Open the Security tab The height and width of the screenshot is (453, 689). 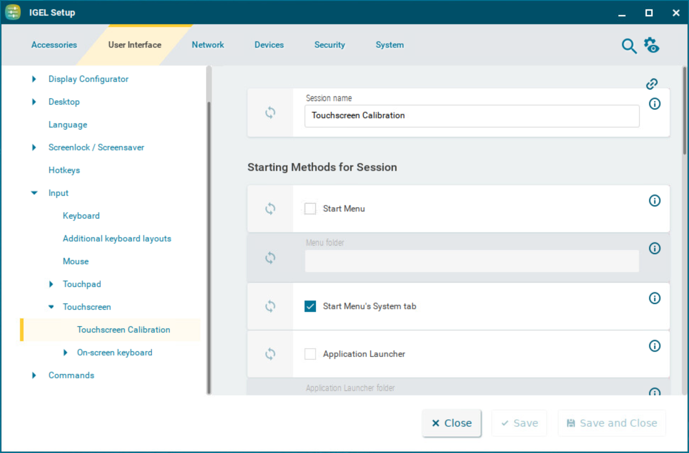click(330, 45)
